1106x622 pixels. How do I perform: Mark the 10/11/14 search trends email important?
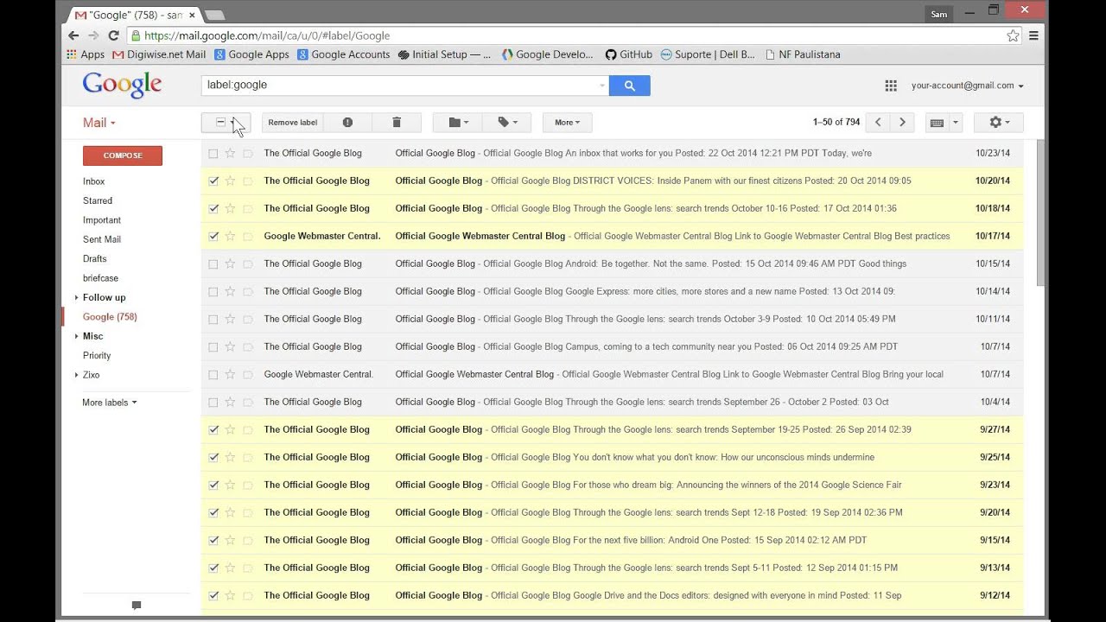point(247,319)
